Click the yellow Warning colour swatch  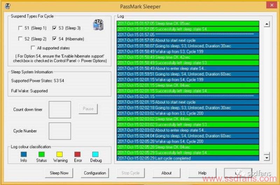[x=59, y=154]
